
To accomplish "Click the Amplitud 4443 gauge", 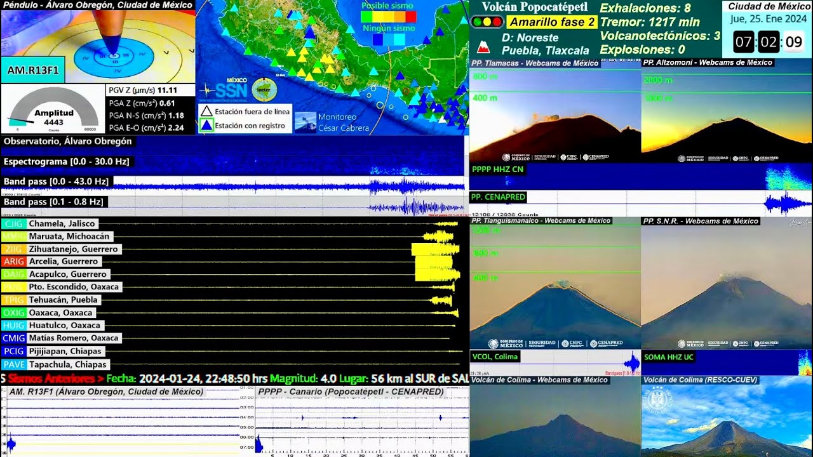I will [53, 109].
